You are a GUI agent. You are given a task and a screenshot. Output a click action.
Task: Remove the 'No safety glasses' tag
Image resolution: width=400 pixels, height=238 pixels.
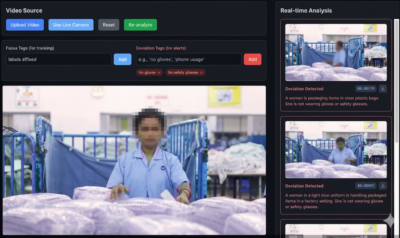coord(202,73)
